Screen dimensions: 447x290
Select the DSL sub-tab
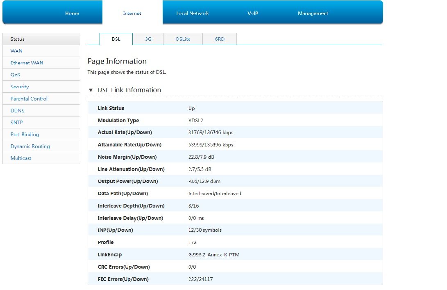point(116,39)
